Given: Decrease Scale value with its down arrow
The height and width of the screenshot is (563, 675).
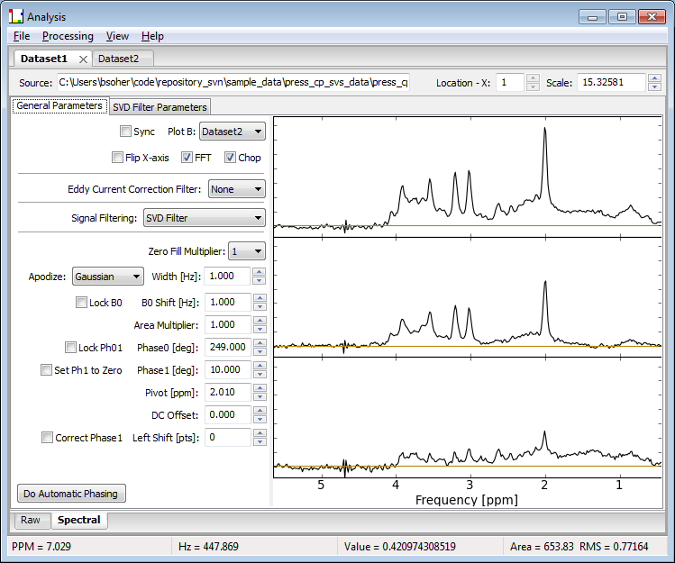Looking at the screenshot, I should (655, 86).
